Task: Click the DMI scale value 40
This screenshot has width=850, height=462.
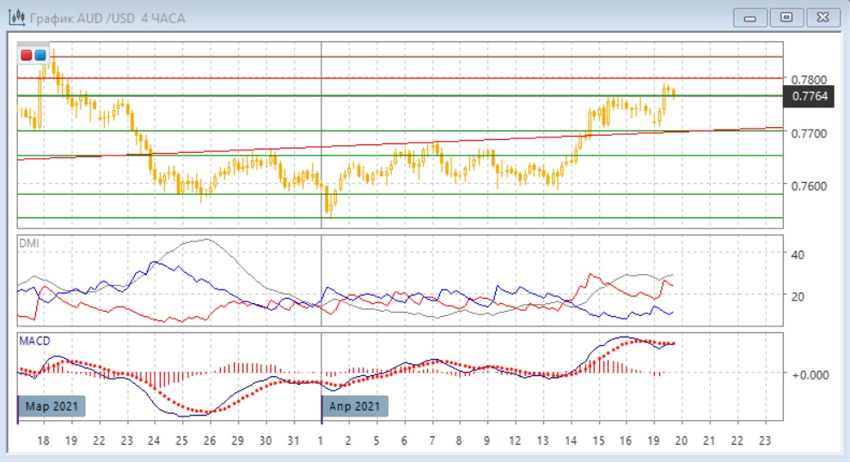Action: [798, 254]
